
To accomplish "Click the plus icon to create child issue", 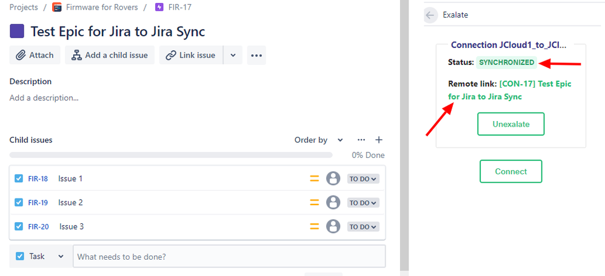I will tap(379, 140).
